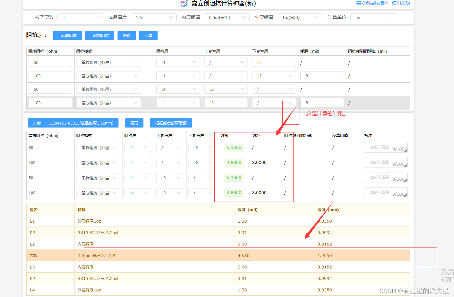Viewport: 454px width, 297px height.
Task: Click the second row 线距 input showing 8
Action: pyautogui.click(x=322, y=76)
